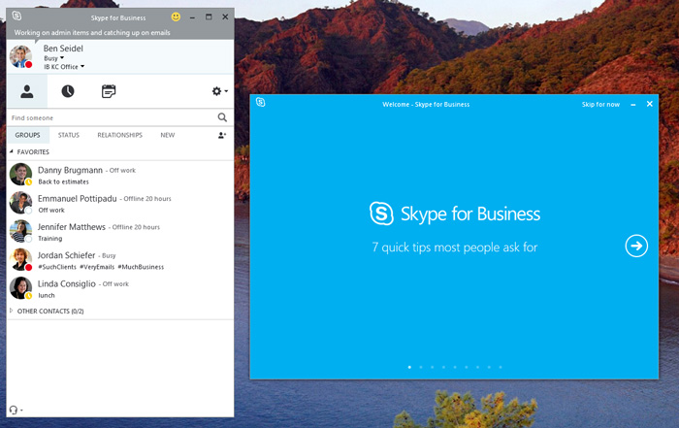Image resolution: width=679 pixels, height=428 pixels.
Task: Click the Find someone search field
Action: pyautogui.click(x=112, y=117)
